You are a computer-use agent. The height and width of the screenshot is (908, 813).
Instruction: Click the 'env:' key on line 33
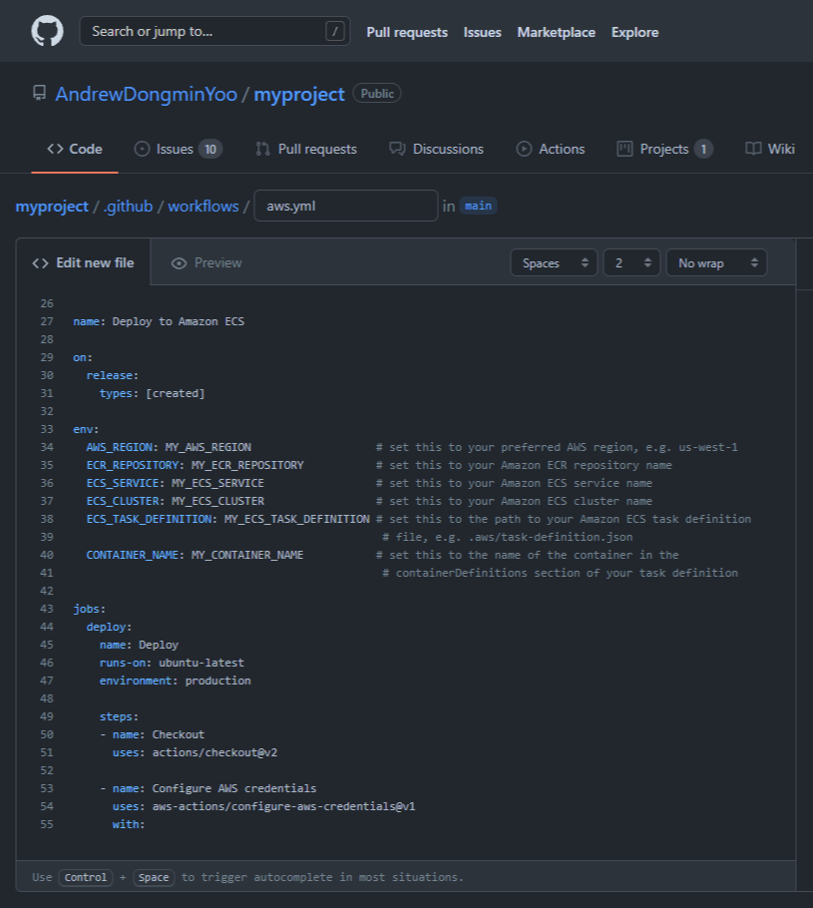pos(86,429)
